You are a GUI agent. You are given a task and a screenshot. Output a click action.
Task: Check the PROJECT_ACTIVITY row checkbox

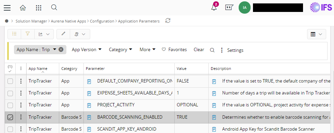click(10, 105)
